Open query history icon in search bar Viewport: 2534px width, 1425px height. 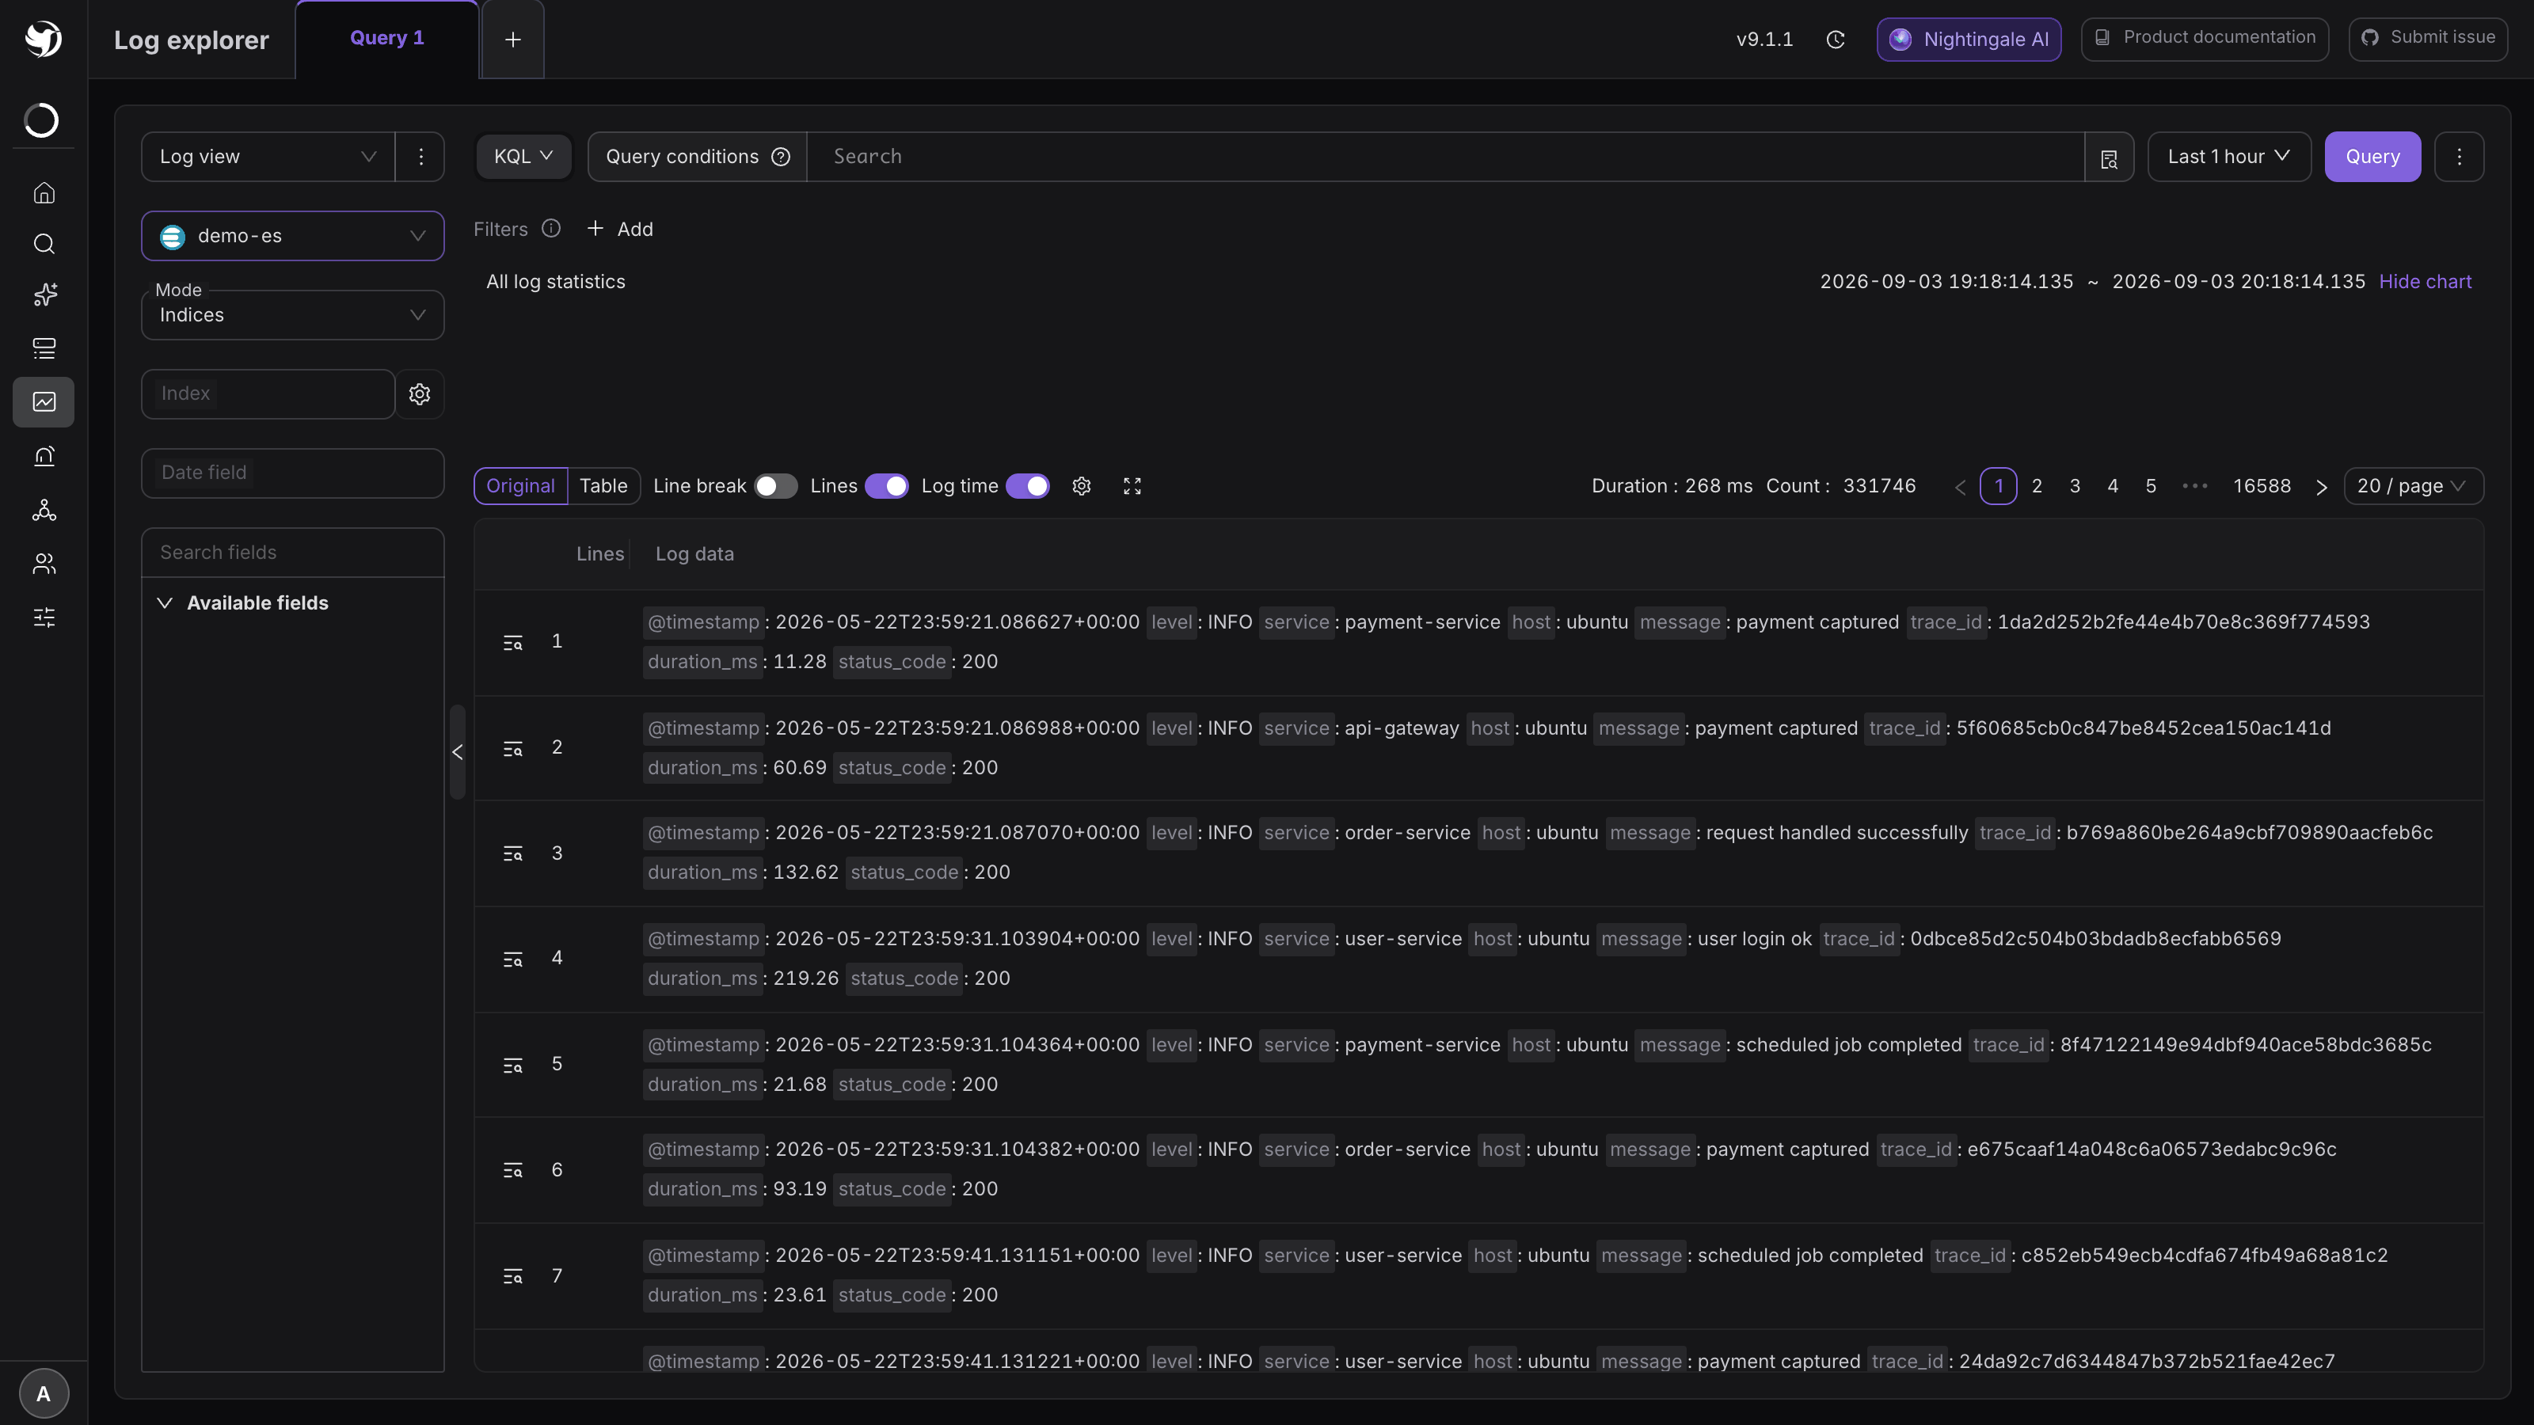tap(2109, 158)
